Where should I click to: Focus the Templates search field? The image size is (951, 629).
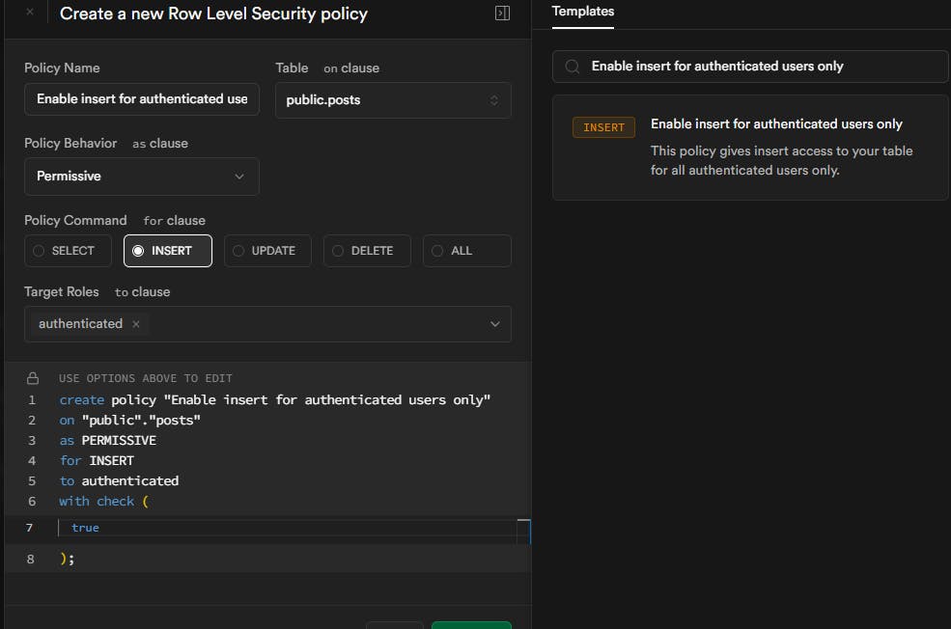[x=750, y=66]
